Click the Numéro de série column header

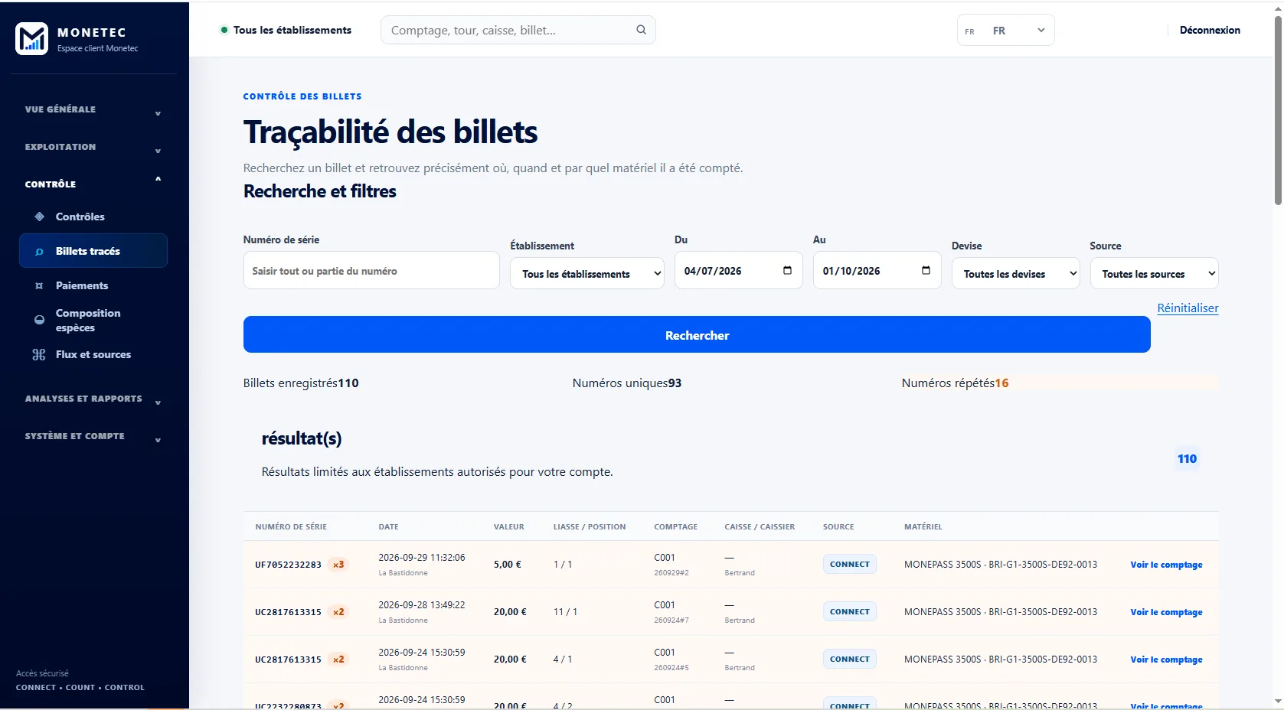291,526
